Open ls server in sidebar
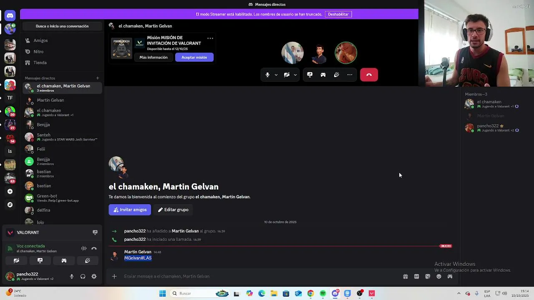Screen dimensions: 534x300 click(10, 151)
